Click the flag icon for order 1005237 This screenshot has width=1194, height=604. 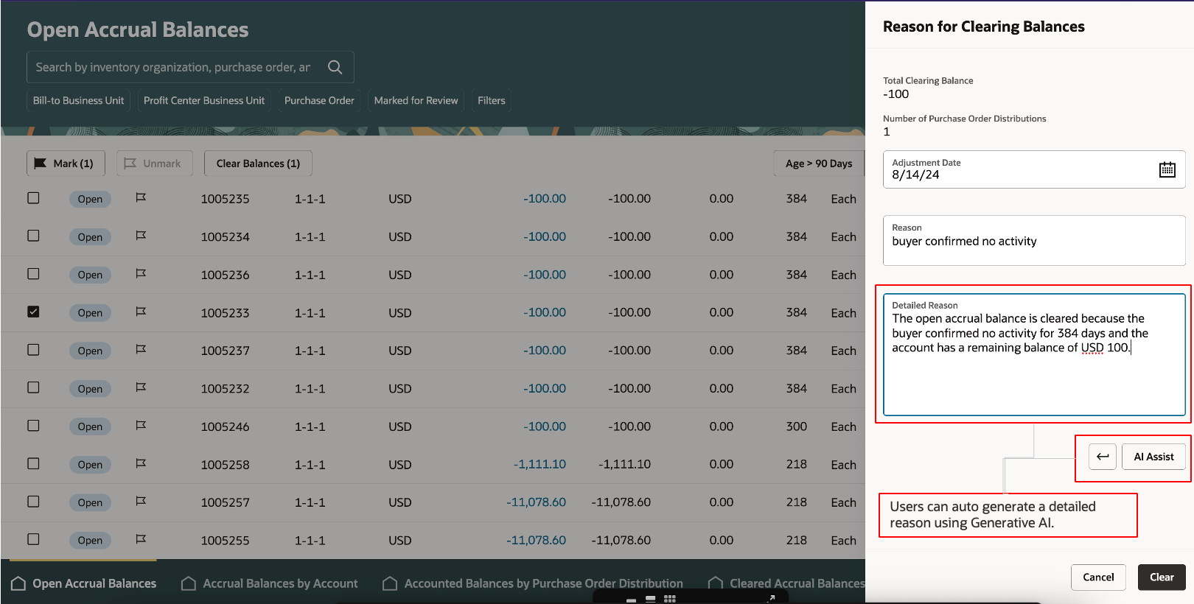coord(141,349)
